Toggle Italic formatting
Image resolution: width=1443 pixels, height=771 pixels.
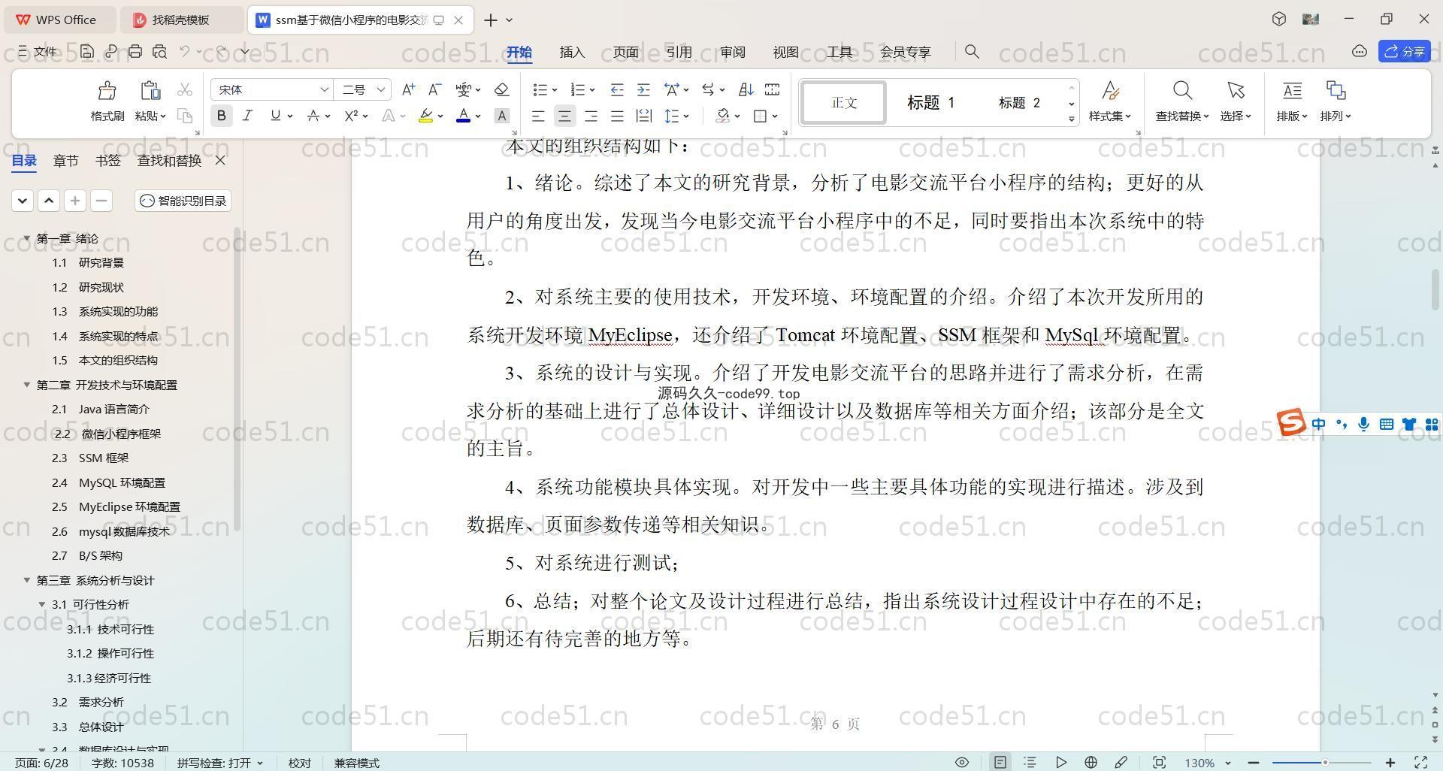247,116
